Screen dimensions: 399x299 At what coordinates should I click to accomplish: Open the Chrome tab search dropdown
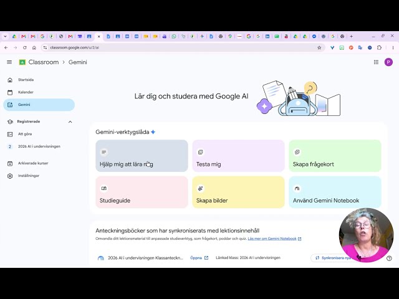5,37
